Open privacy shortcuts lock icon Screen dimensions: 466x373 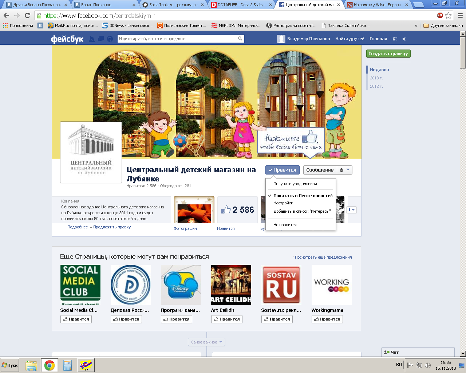click(x=395, y=39)
